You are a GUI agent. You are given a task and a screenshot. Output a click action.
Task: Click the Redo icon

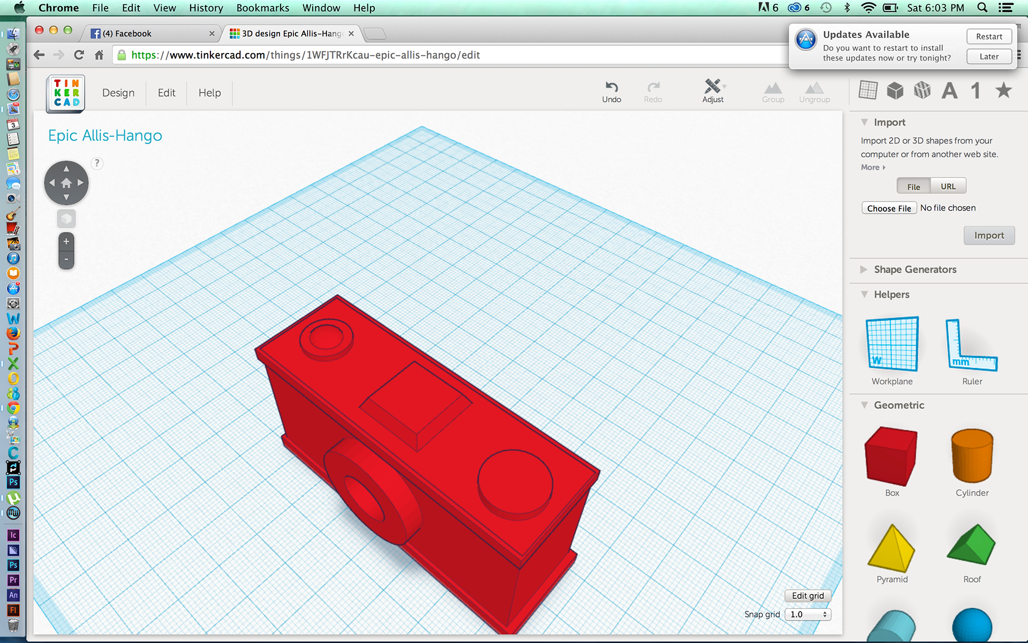653,92
